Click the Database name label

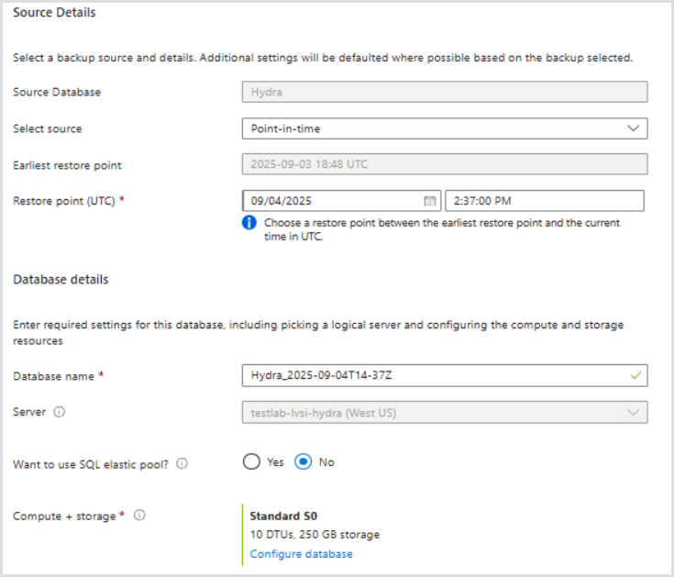pyautogui.click(x=53, y=376)
